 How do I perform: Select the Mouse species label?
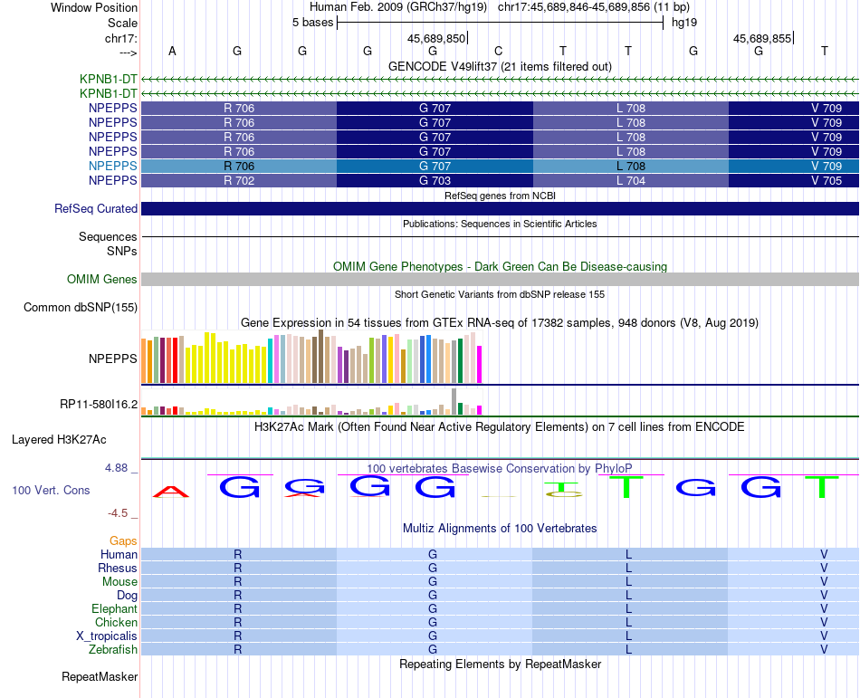coord(119,582)
